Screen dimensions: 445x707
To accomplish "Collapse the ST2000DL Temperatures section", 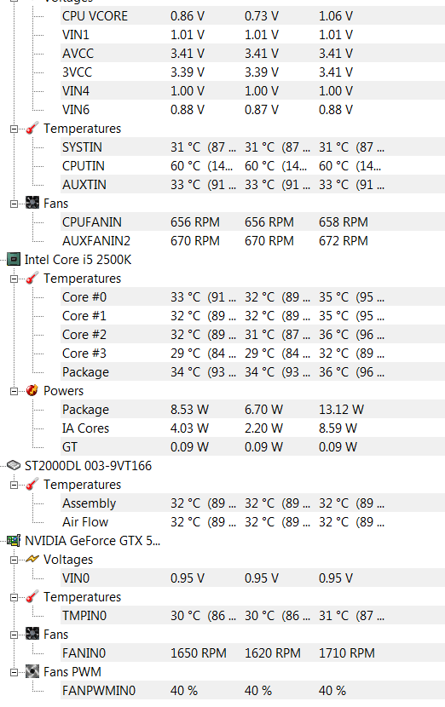I will pos(14,485).
